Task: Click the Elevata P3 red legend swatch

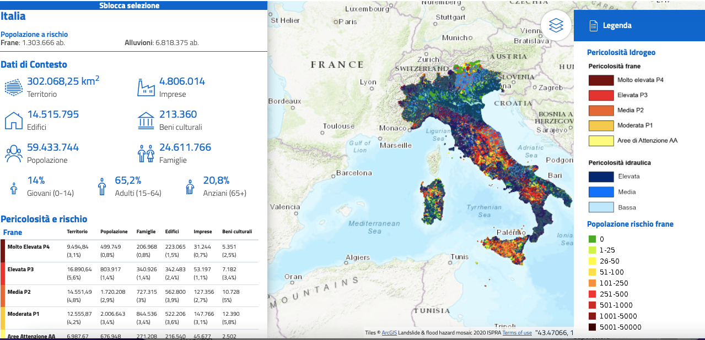Action: [601, 95]
